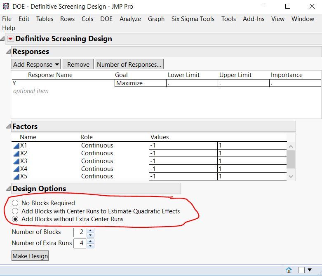Open the Edit menu
This screenshot has height=276, width=322.
[24, 19]
